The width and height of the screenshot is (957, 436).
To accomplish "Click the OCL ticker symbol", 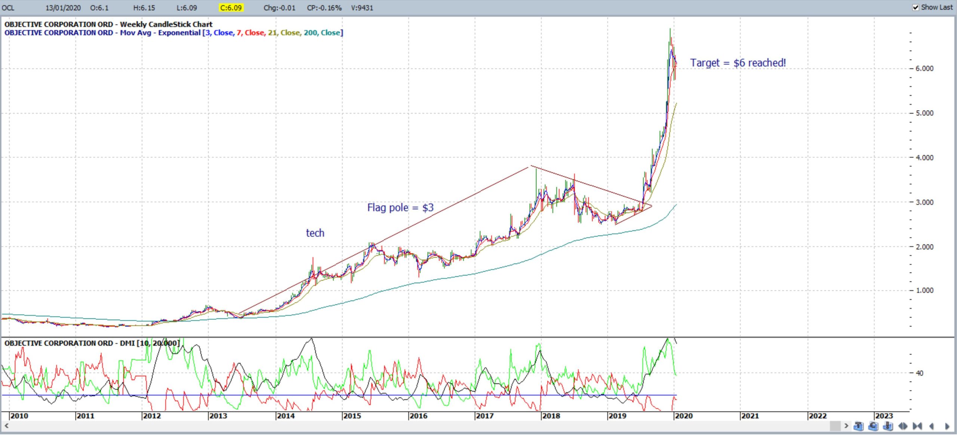I will coord(8,8).
